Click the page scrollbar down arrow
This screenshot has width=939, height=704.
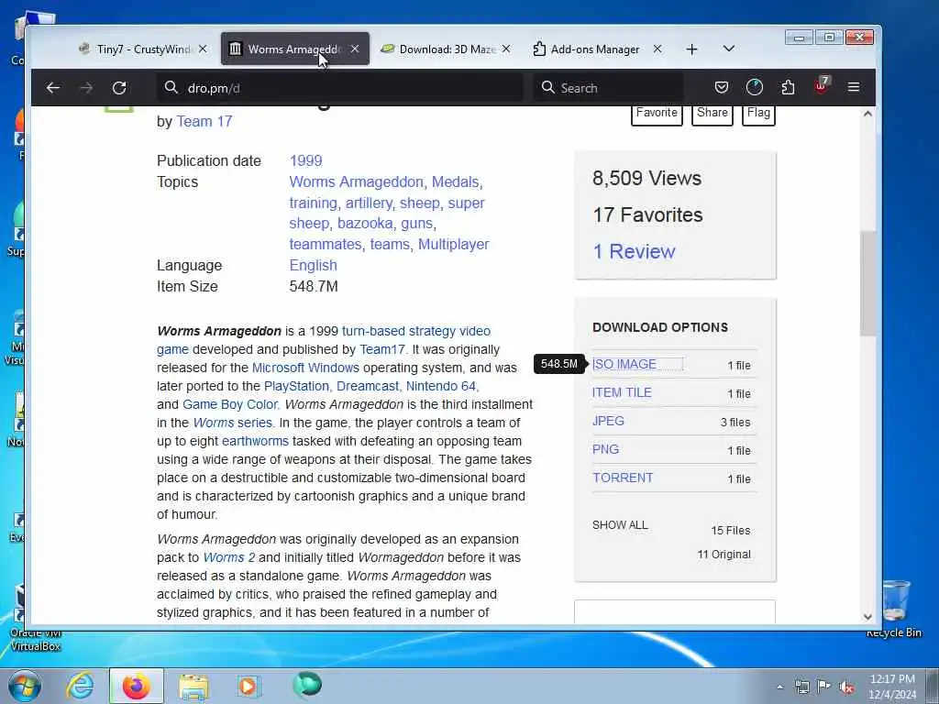click(867, 617)
